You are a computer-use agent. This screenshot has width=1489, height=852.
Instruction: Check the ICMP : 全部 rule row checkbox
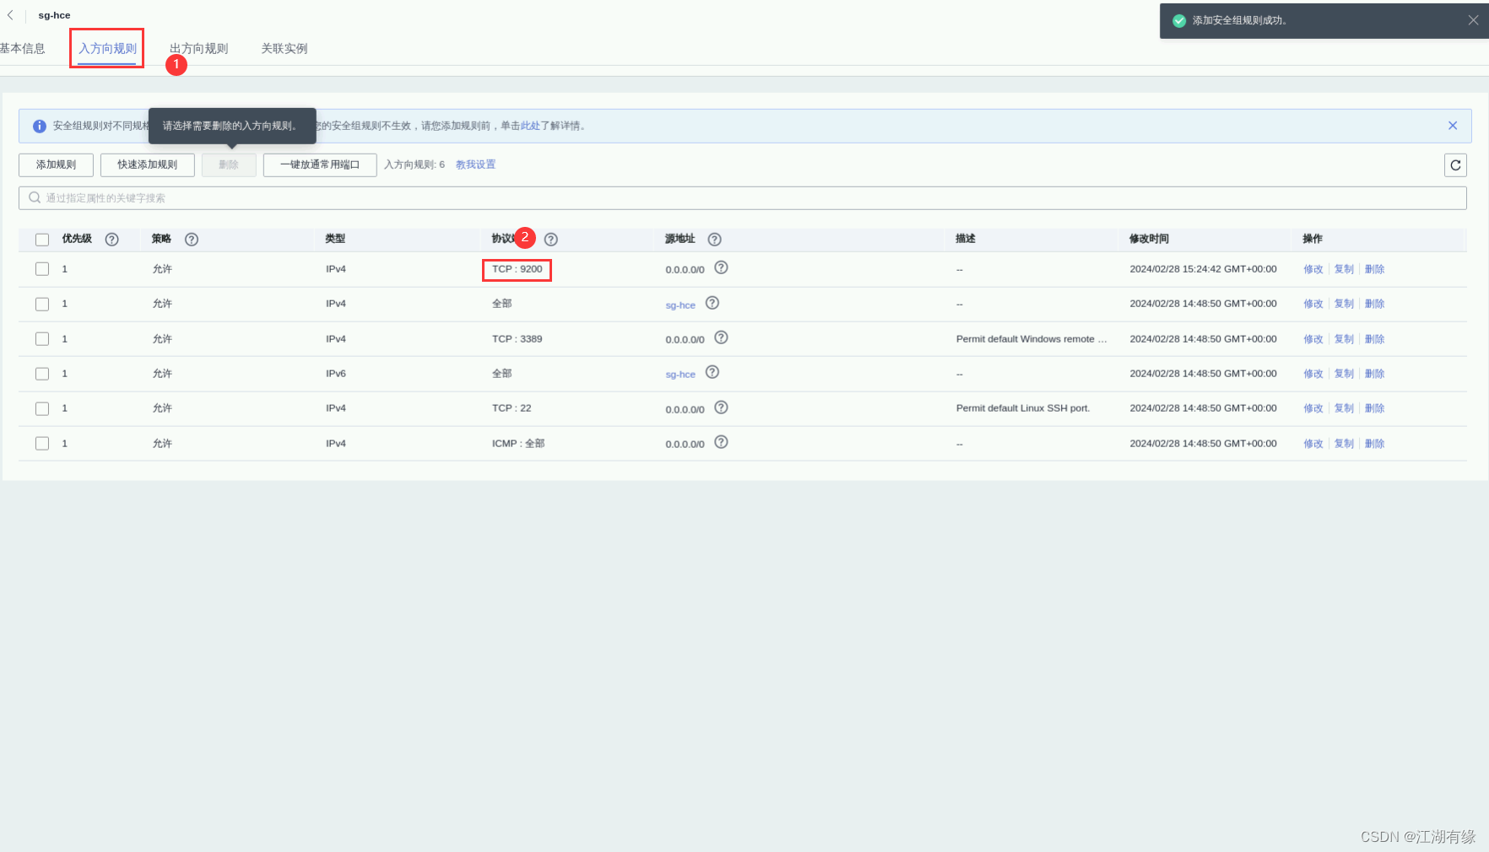[42, 444]
